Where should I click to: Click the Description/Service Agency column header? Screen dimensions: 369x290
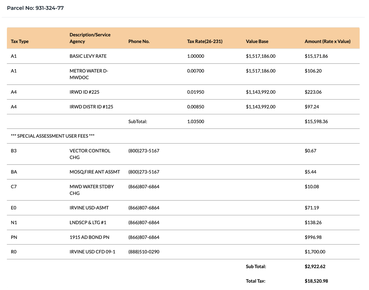(x=90, y=38)
